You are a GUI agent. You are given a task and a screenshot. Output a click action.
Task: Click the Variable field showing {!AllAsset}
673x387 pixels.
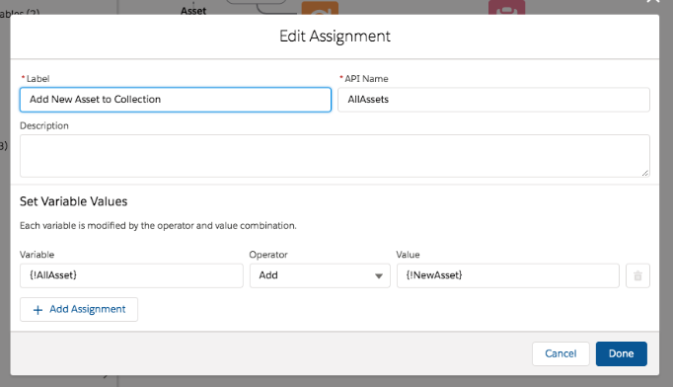(x=131, y=275)
